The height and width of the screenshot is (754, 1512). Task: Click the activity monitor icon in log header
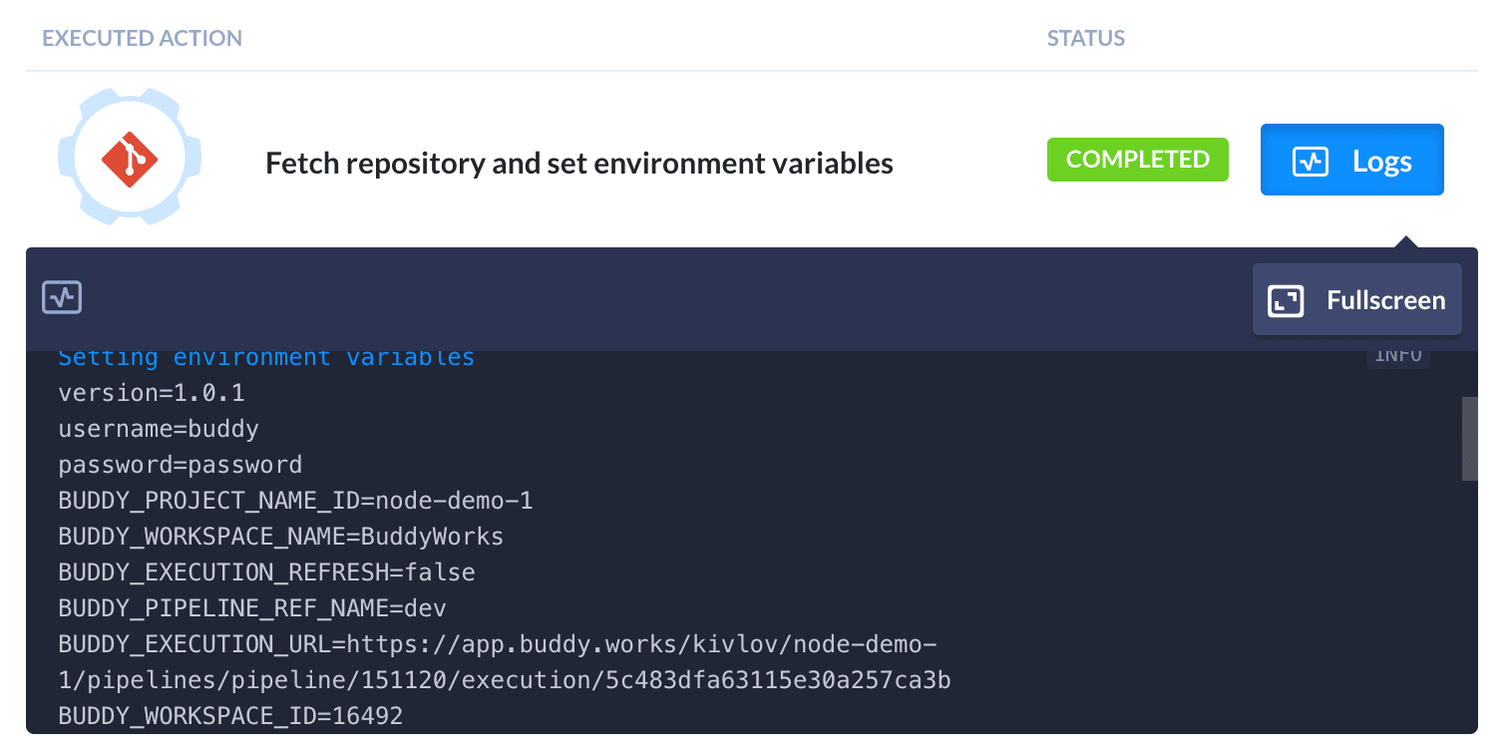coord(62,297)
